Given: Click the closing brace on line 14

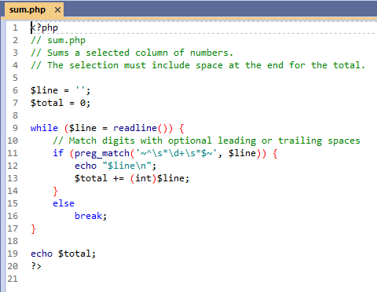Looking at the screenshot, I should 55,191.
